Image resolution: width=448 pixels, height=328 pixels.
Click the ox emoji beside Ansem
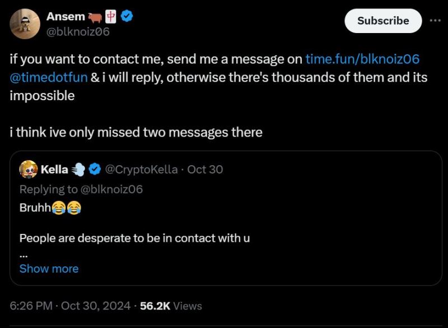pyautogui.click(x=95, y=18)
